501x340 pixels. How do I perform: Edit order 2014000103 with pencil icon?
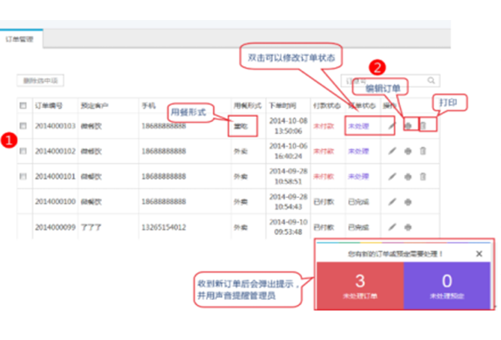pos(392,125)
